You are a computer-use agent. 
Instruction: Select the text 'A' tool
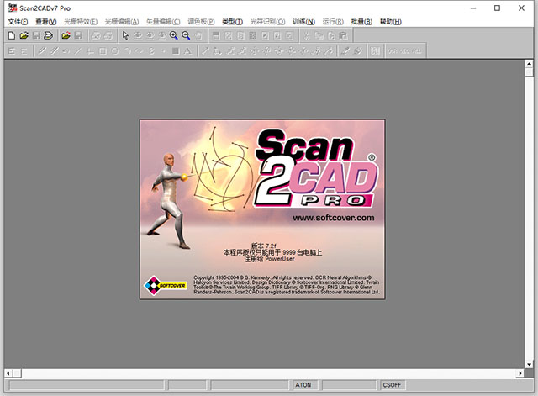tap(186, 51)
